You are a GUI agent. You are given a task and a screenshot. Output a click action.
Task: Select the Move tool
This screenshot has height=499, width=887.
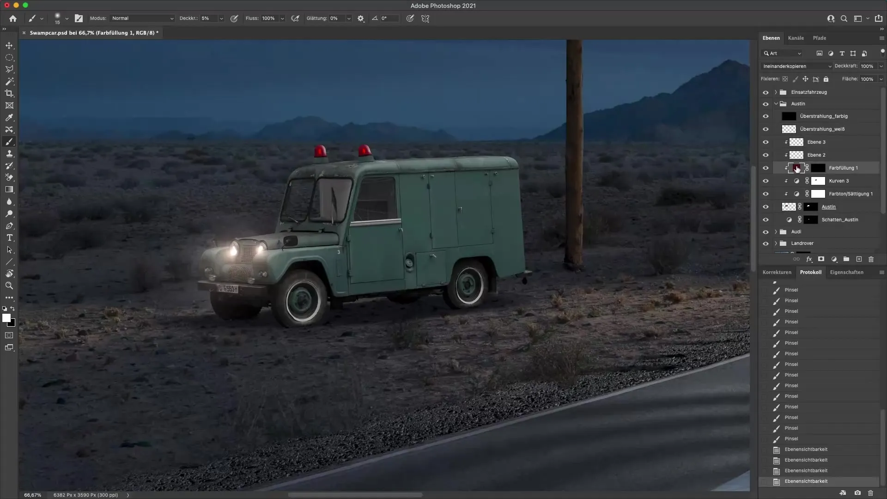coord(9,45)
